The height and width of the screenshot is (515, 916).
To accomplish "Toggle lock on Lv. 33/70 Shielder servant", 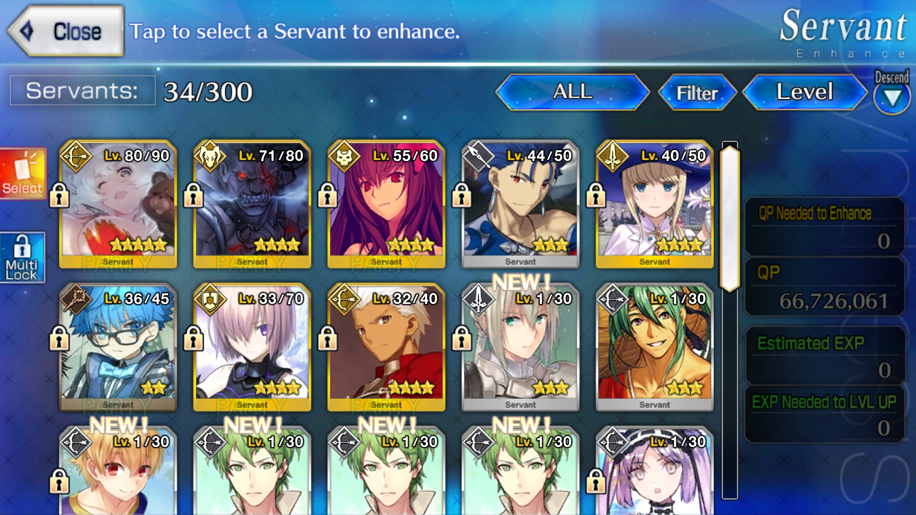I will [x=193, y=338].
